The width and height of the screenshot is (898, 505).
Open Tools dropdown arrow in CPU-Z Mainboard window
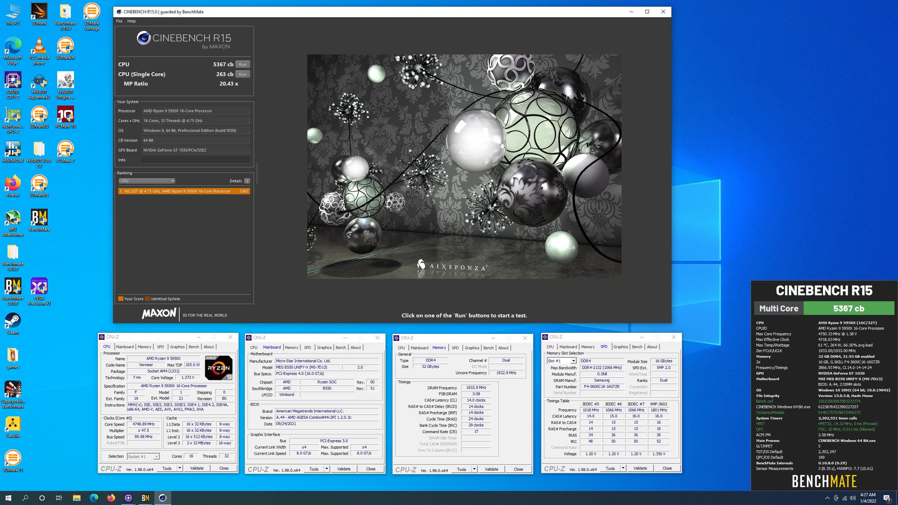[327, 469]
